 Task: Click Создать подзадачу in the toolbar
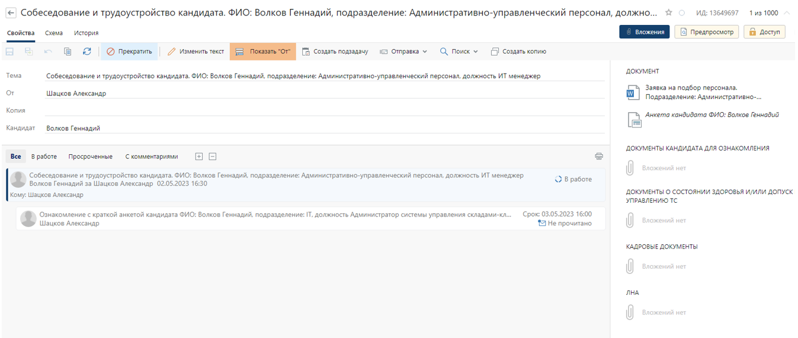(x=335, y=52)
